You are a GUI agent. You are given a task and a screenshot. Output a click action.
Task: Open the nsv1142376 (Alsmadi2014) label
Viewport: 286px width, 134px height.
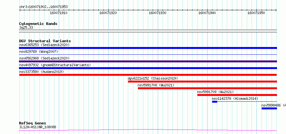click(x=235, y=99)
